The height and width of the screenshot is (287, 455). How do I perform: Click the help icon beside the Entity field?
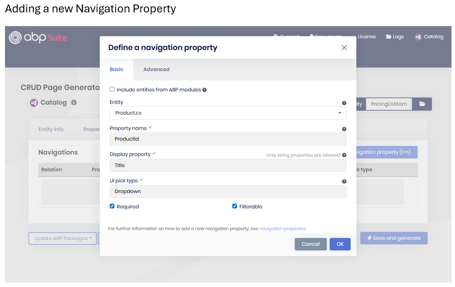344,103
